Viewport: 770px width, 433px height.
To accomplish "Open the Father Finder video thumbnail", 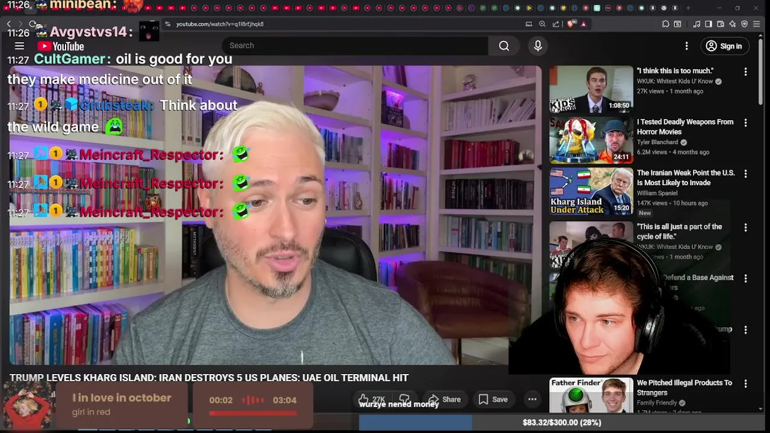I will (x=591, y=395).
